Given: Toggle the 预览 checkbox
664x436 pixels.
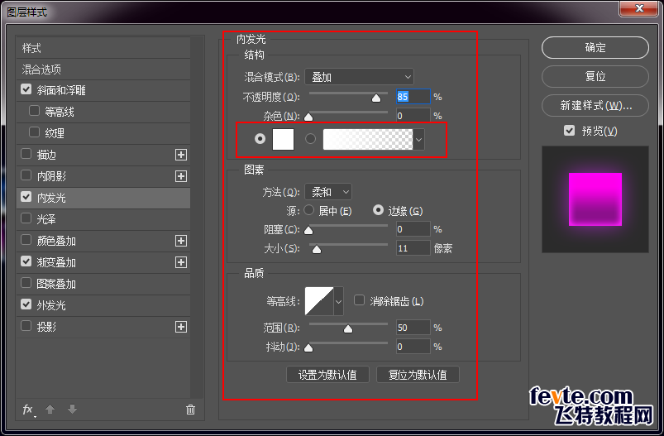Looking at the screenshot, I should [x=570, y=131].
